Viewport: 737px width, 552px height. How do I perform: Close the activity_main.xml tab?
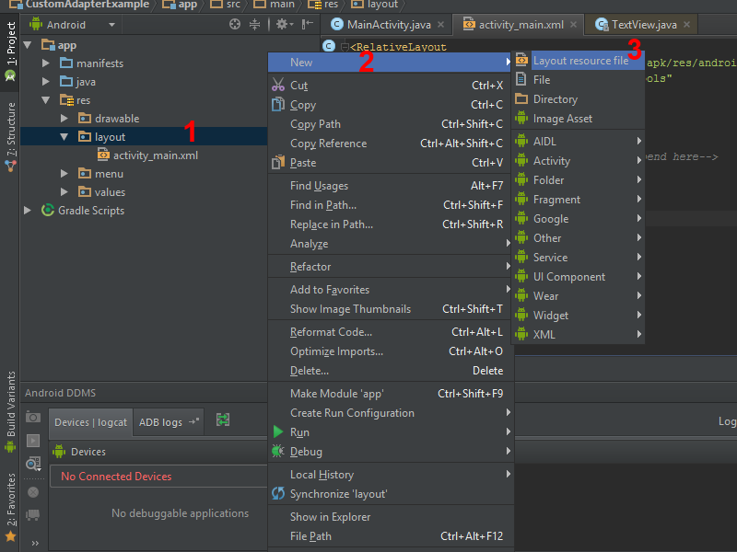tap(573, 25)
